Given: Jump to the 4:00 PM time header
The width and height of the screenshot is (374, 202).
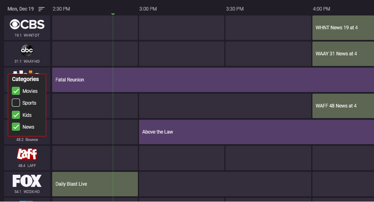Looking at the screenshot, I should [321, 9].
